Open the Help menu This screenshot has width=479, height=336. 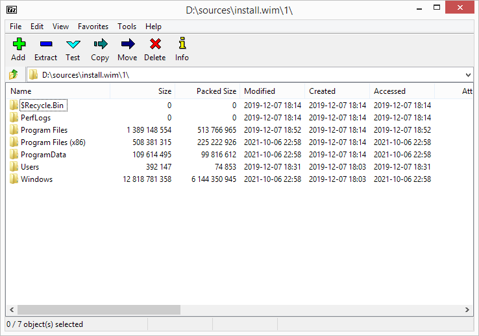(153, 27)
